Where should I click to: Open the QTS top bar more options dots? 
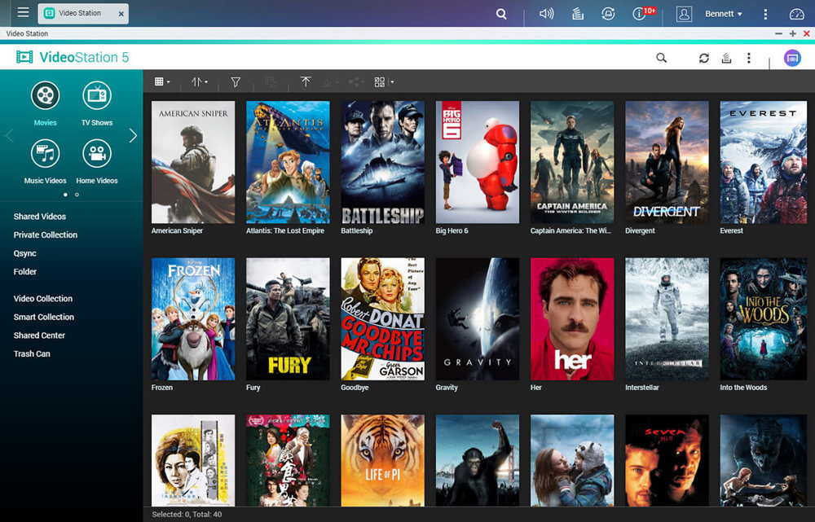pyautogui.click(x=765, y=14)
